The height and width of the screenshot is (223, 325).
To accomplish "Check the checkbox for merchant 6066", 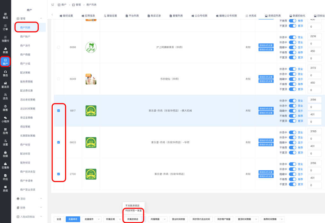I will tap(58, 47).
